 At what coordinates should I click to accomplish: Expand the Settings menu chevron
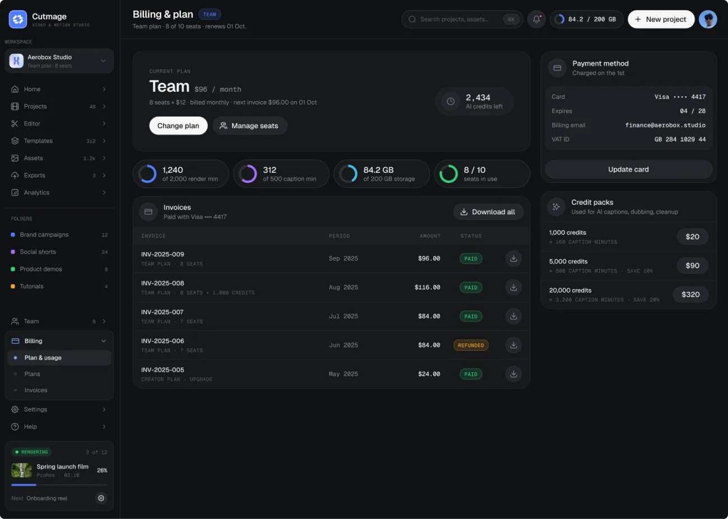[x=104, y=409]
